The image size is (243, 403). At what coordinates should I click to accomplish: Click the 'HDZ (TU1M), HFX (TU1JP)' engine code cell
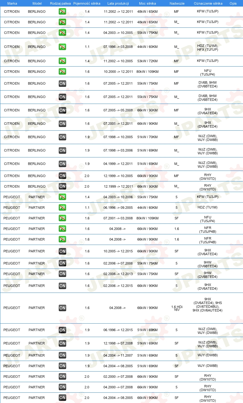208,48
